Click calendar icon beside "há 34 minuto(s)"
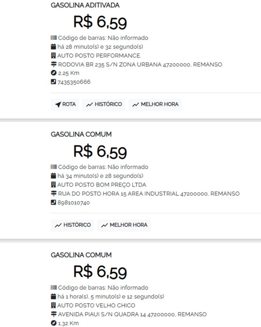The image size is (261, 327). (54, 176)
